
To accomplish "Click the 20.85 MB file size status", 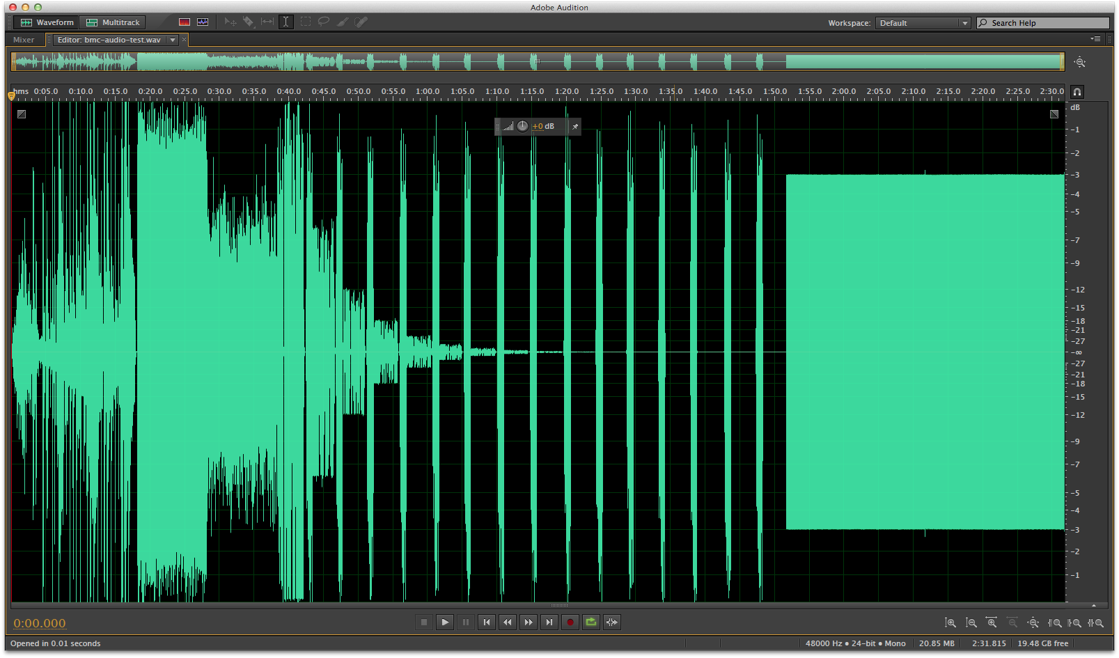I will click(937, 643).
